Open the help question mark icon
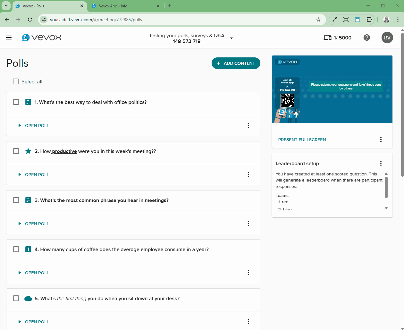The image size is (404, 330). point(366,38)
